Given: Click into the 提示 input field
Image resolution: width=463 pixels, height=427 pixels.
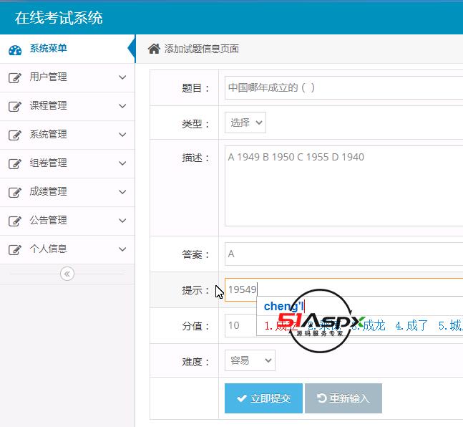Looking at the screenshot, I should (343, 289).
